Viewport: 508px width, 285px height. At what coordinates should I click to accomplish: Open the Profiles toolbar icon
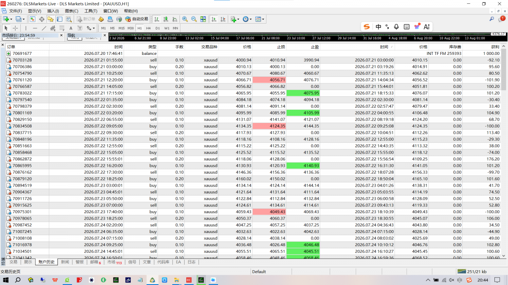pos(18,19)
